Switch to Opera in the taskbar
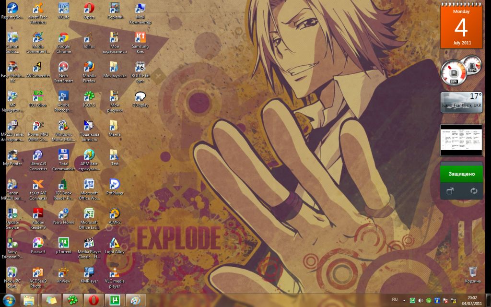The height and width of the screenshot is (307, 491). [x=94, y=300]
